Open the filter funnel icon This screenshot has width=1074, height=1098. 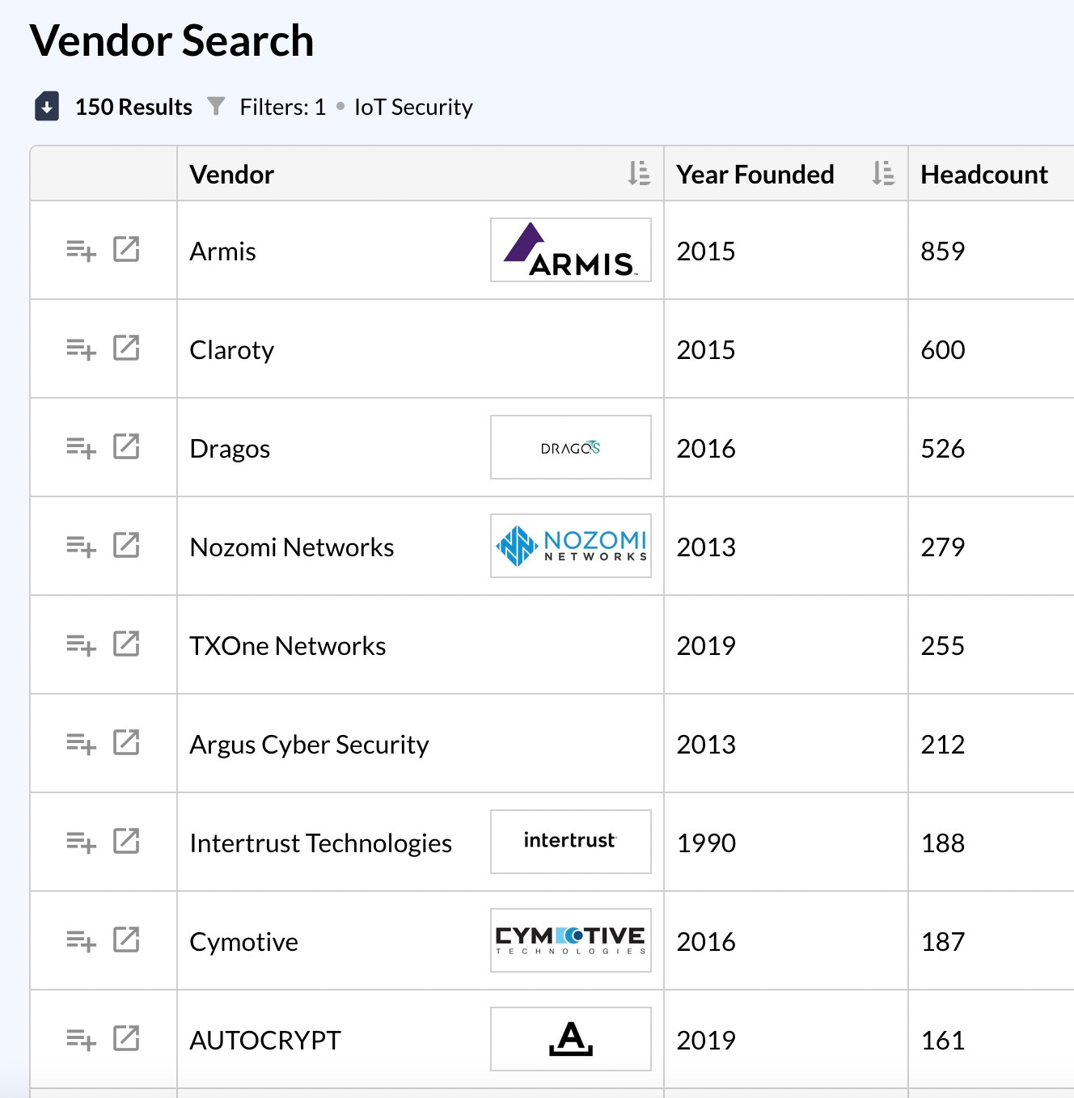pyautogui.click(x=216, y=106)
